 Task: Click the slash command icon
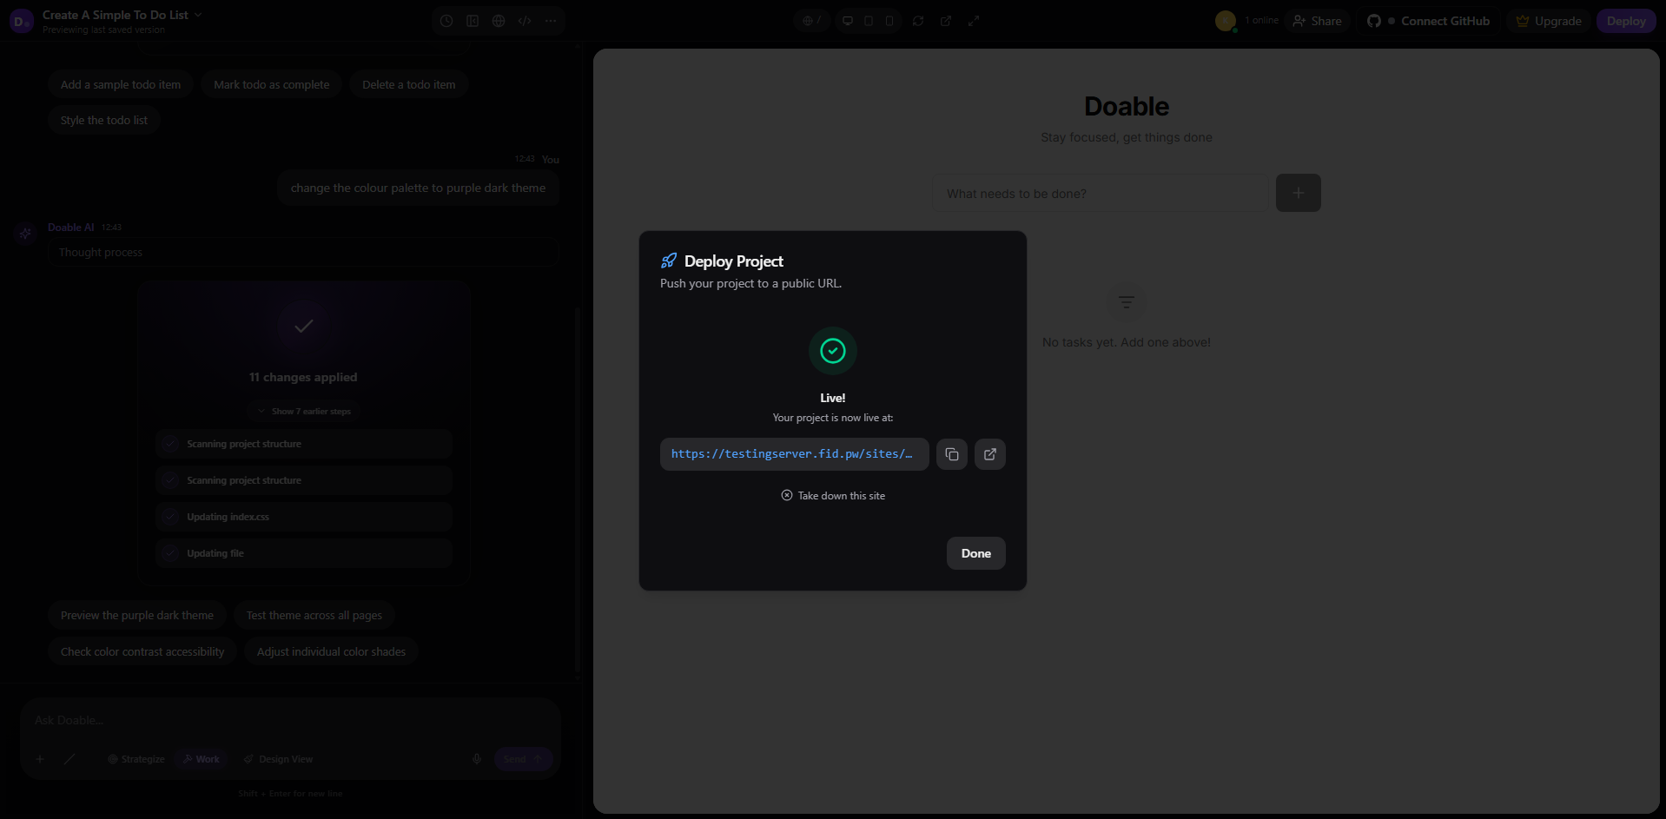(69, 759)
